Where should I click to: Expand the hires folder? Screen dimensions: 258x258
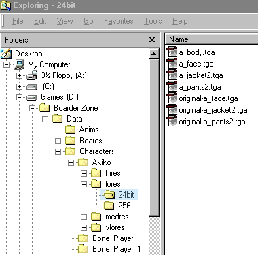pyautogui.click(x=84, y=173)
